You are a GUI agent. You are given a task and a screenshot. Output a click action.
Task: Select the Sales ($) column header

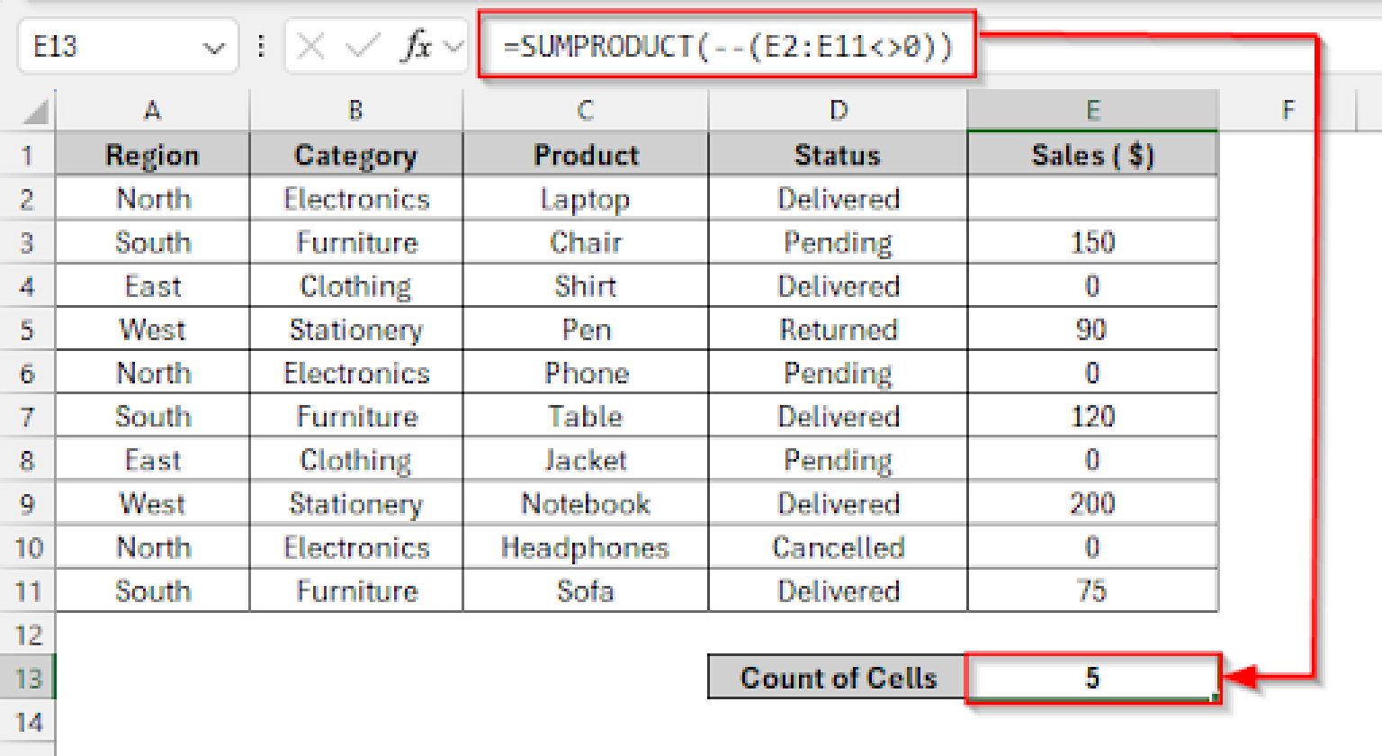1092,154
